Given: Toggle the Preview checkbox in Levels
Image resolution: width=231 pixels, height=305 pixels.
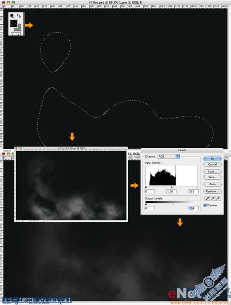Looking at the screenshot, I should (205, 205).
